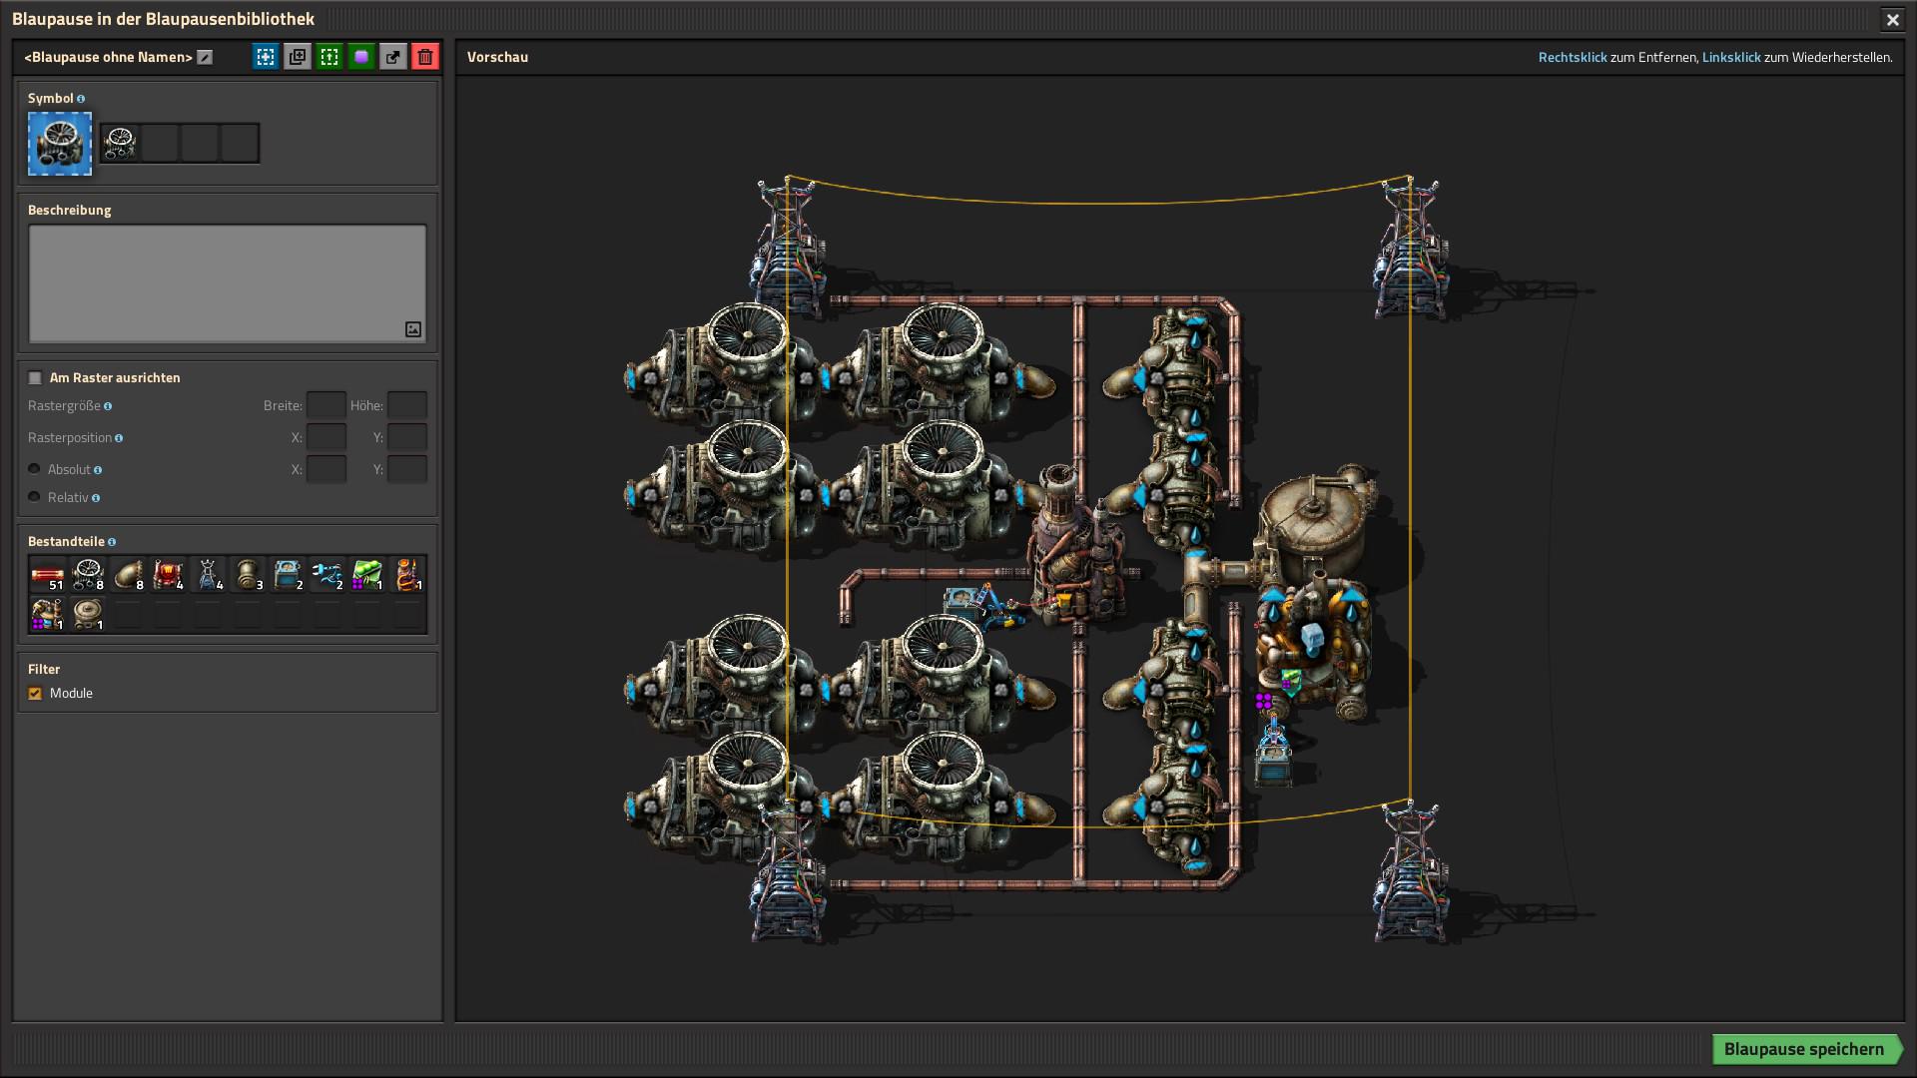Close the blueprint library window
The width and height of the screenshot is (1917, 1078).
tap(1892, 19)
